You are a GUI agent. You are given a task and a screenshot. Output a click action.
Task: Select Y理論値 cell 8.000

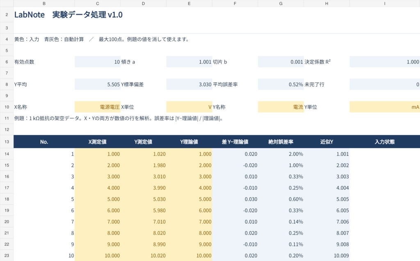click(x=189, y=233)
